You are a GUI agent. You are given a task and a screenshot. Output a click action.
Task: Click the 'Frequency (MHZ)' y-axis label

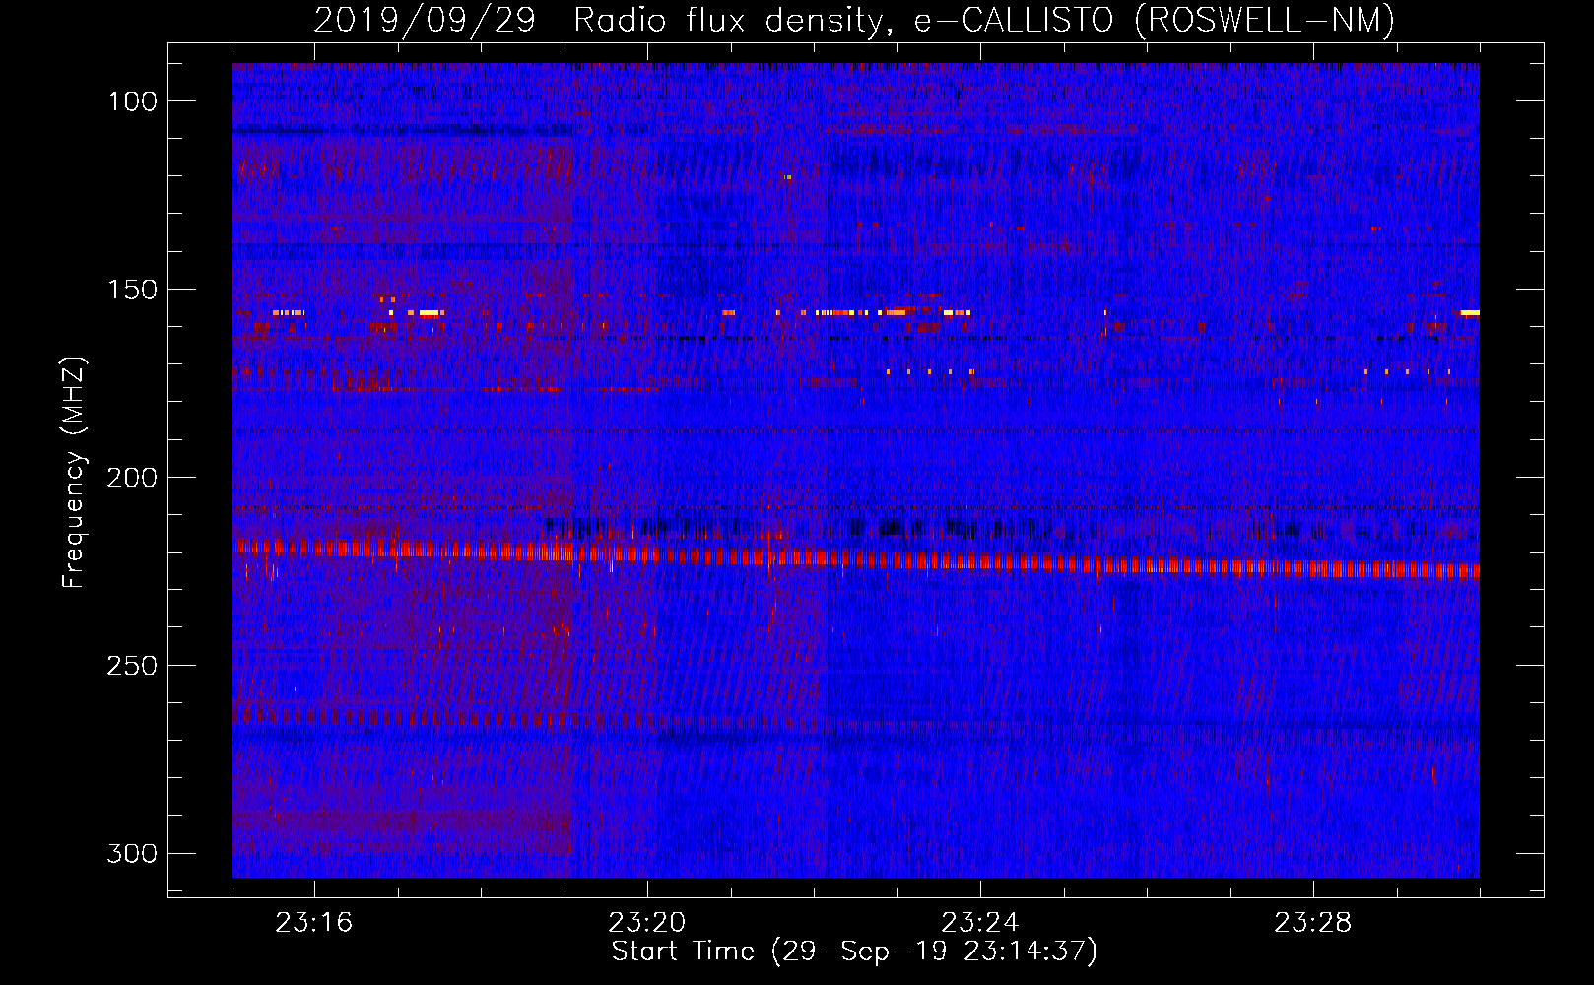pos(74,472)
